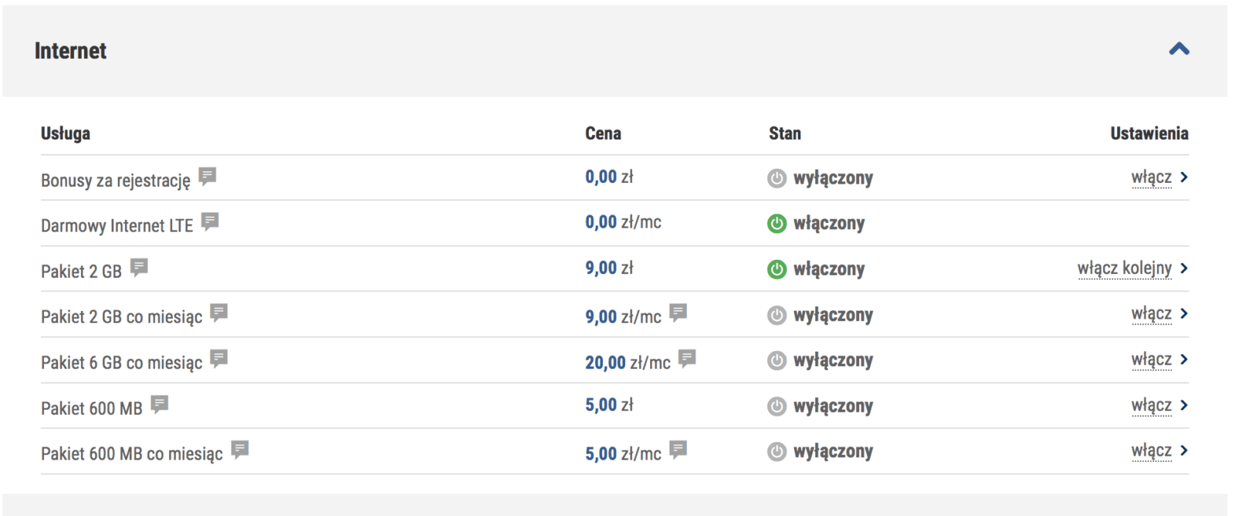Click włącz link for Bonusy za rejestrację
The height and width of the screenshot is (516, 1235).
point(1151,177)
